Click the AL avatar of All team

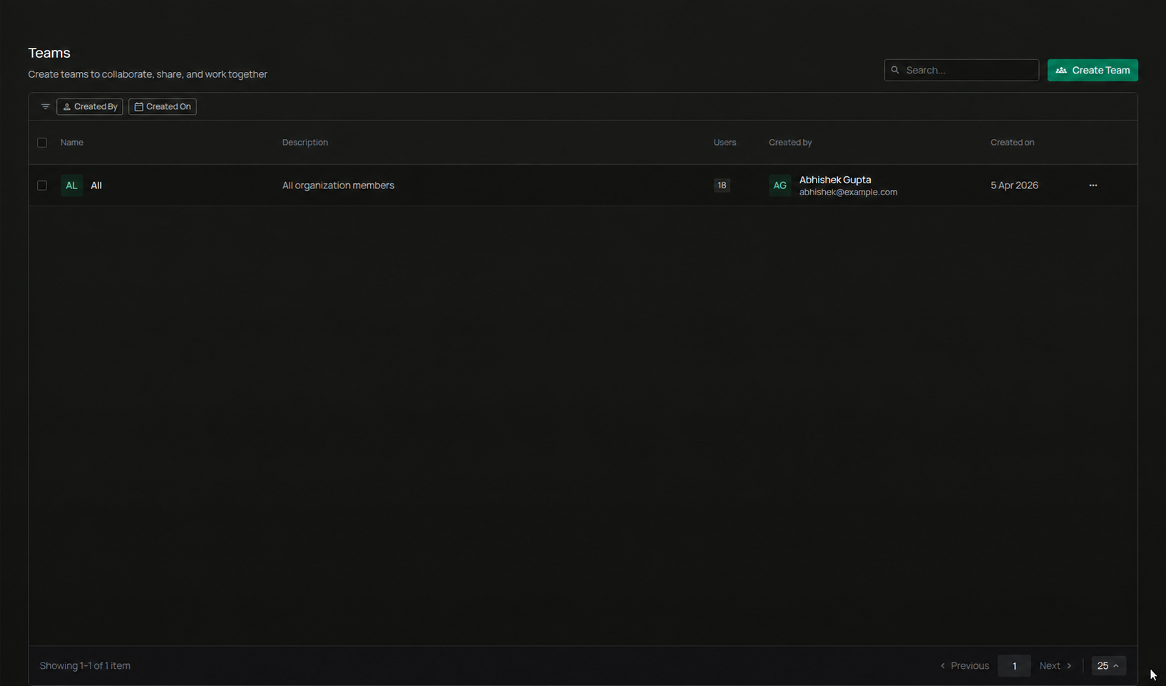click(x=71, y=185)
